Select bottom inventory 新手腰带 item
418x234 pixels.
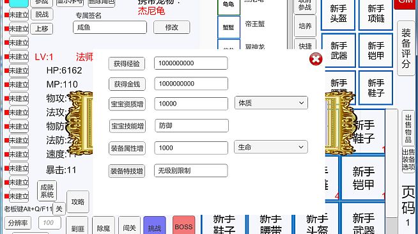pos(270,224)
